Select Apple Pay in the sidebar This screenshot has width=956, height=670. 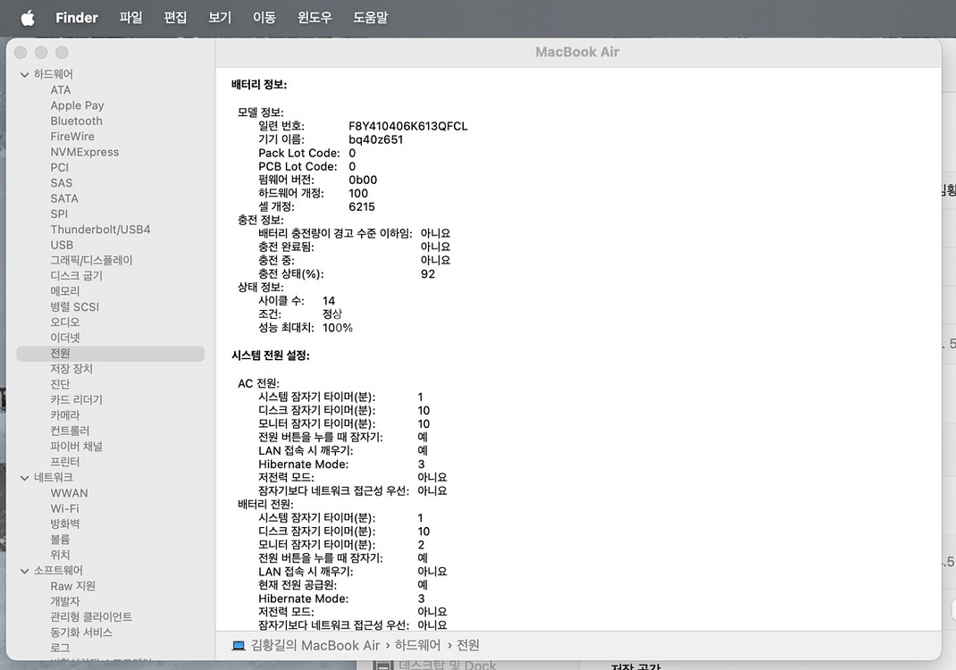(x=77, y=105)
